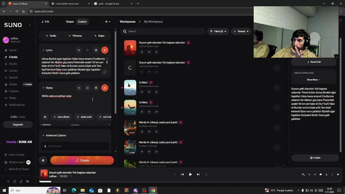Expand the lyrics text box fullscreen
345x194 pixels.
105,72
